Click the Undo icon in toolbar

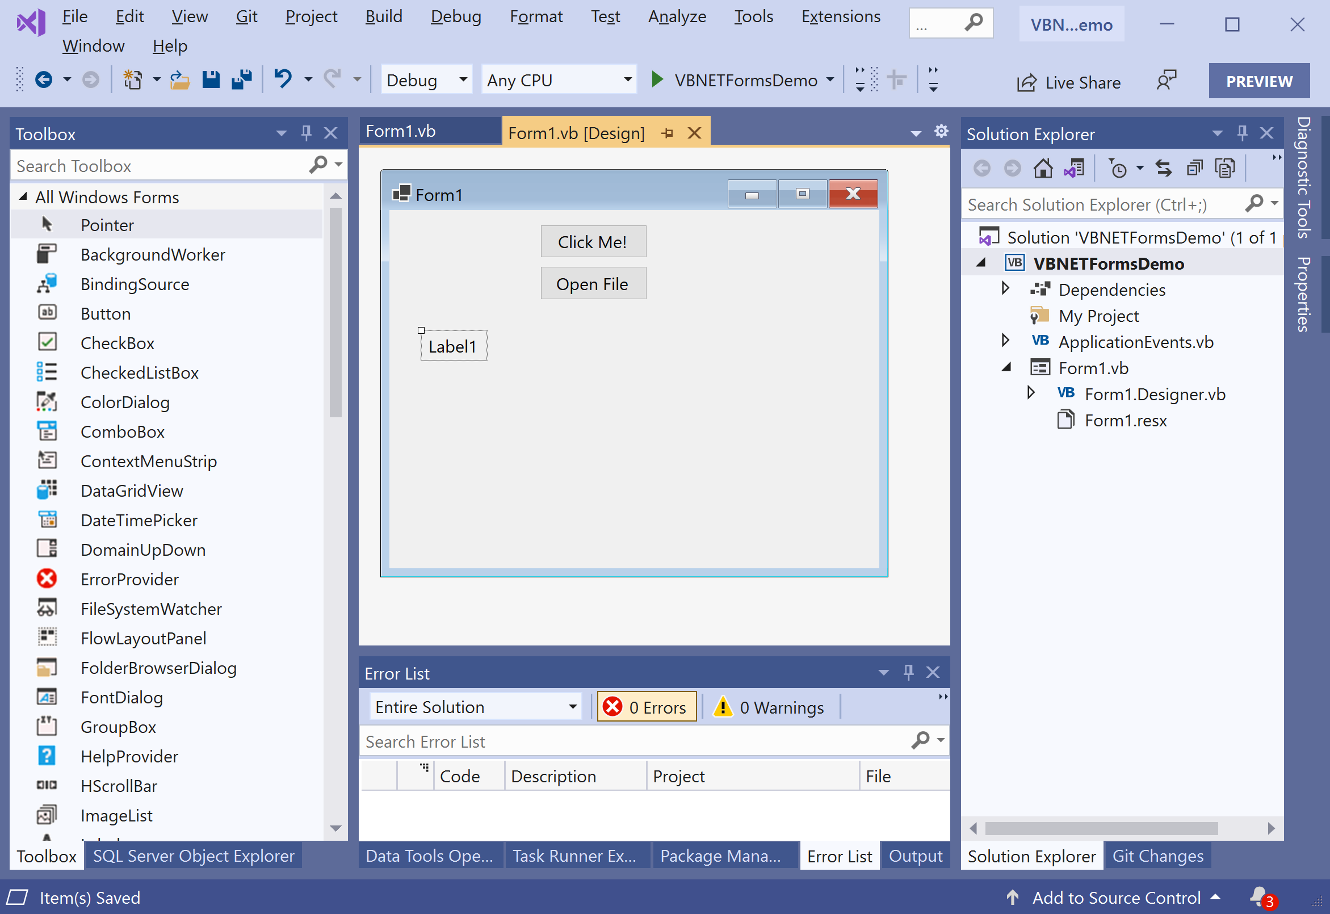[283, 79]
